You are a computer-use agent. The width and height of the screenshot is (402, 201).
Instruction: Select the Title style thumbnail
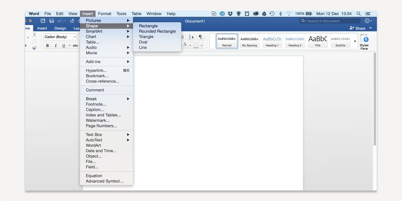click(x=318, y=41)
